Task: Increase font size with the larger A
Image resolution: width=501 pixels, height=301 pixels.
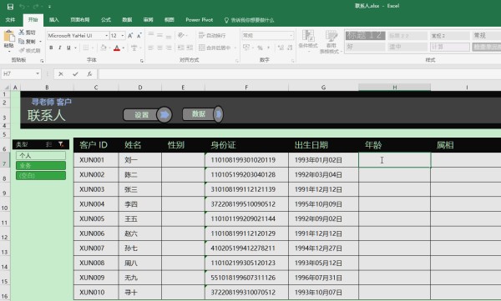Action: click(130, 35)
